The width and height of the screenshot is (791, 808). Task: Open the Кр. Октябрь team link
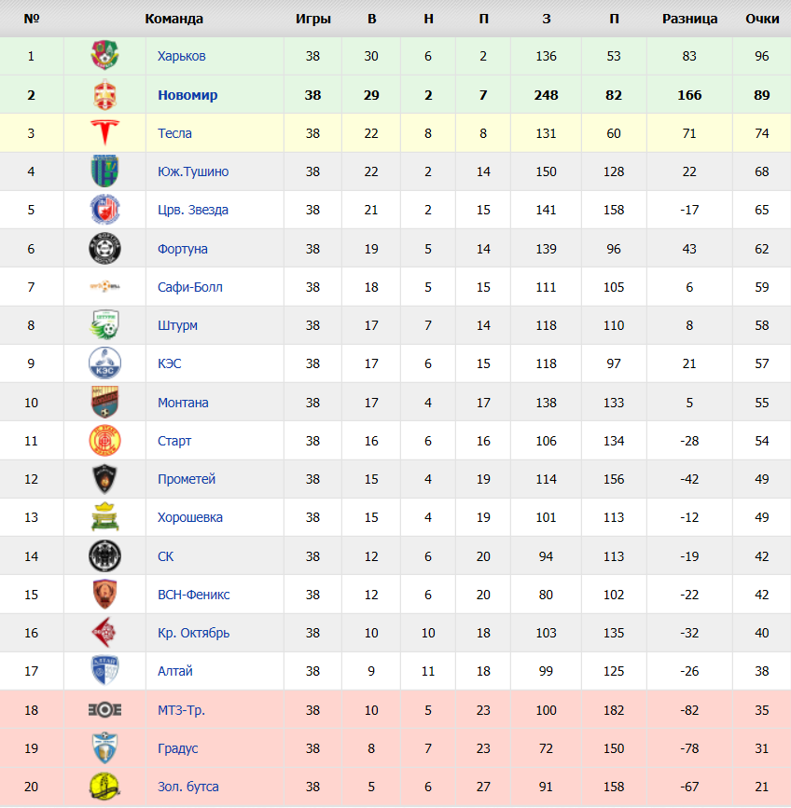pyautogui.click(x=193, y=633)
